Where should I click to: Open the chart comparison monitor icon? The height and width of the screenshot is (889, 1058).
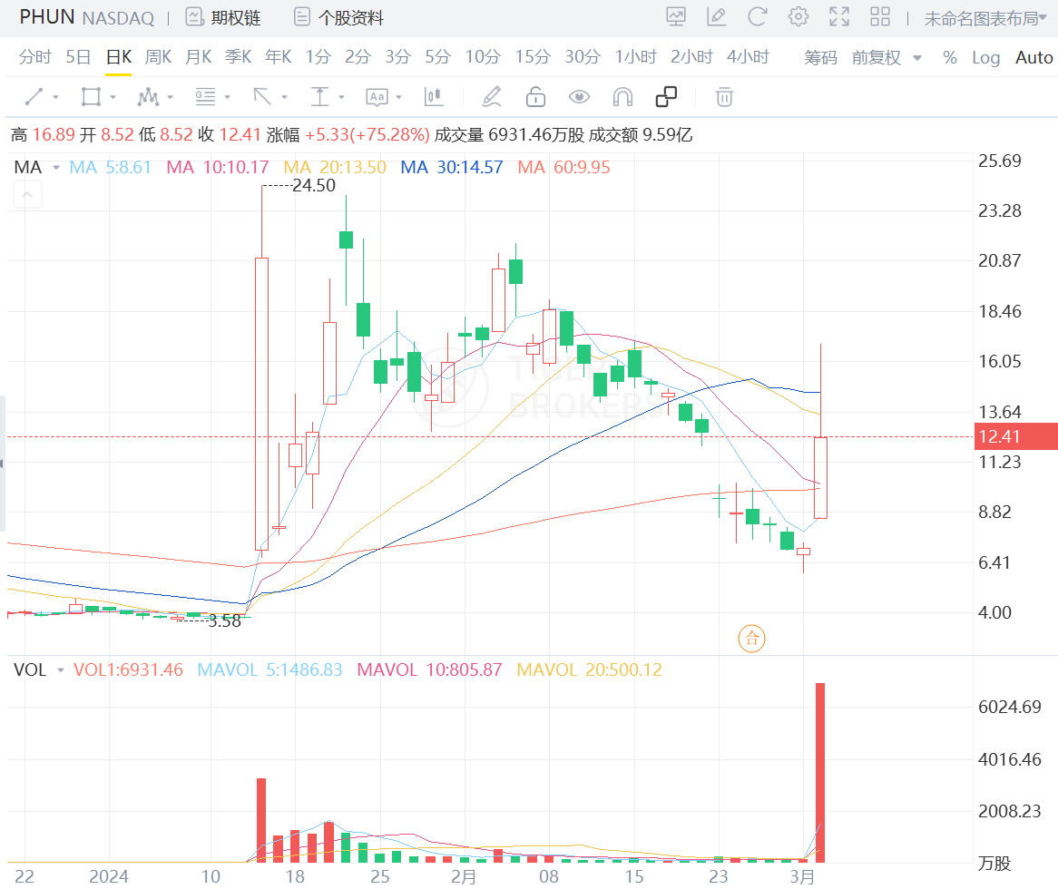click(x=675, y=17)
